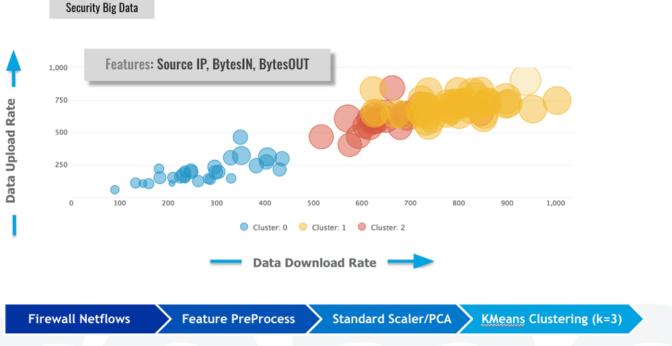Image resolution: width=672 pixels, height=346 pixels.
Task: Click the Security Big Data label
Action: (102, 9)
